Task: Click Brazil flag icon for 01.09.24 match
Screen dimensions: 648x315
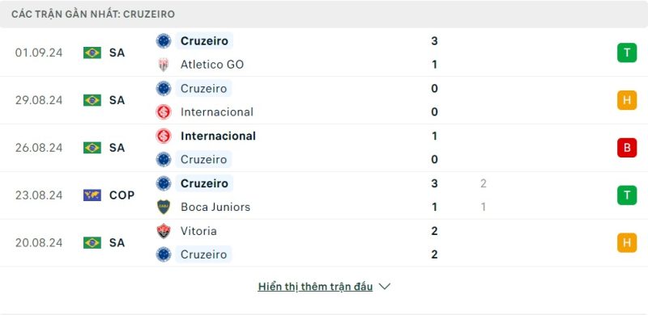Action: [x=92, y=52]
